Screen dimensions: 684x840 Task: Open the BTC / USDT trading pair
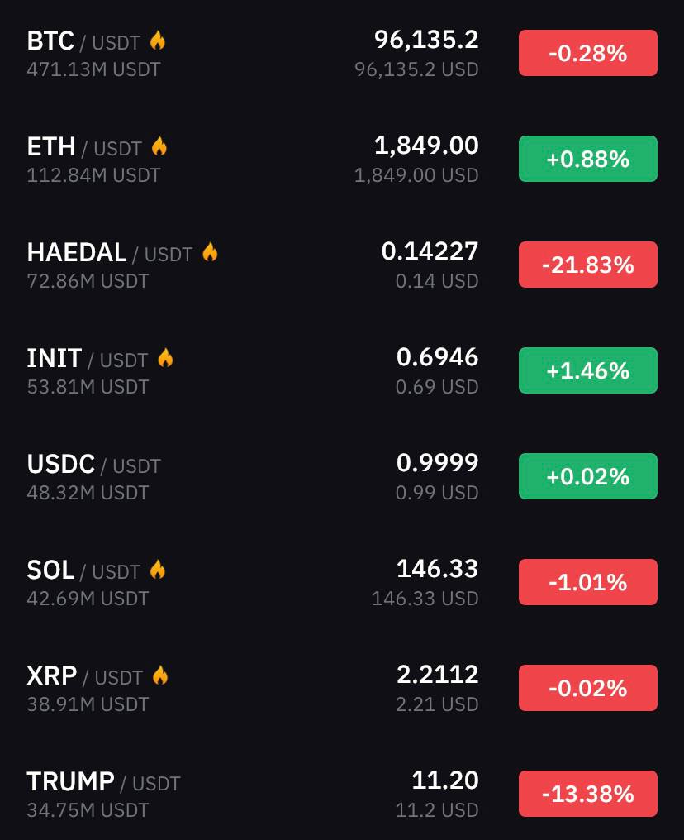click(342, 53)
